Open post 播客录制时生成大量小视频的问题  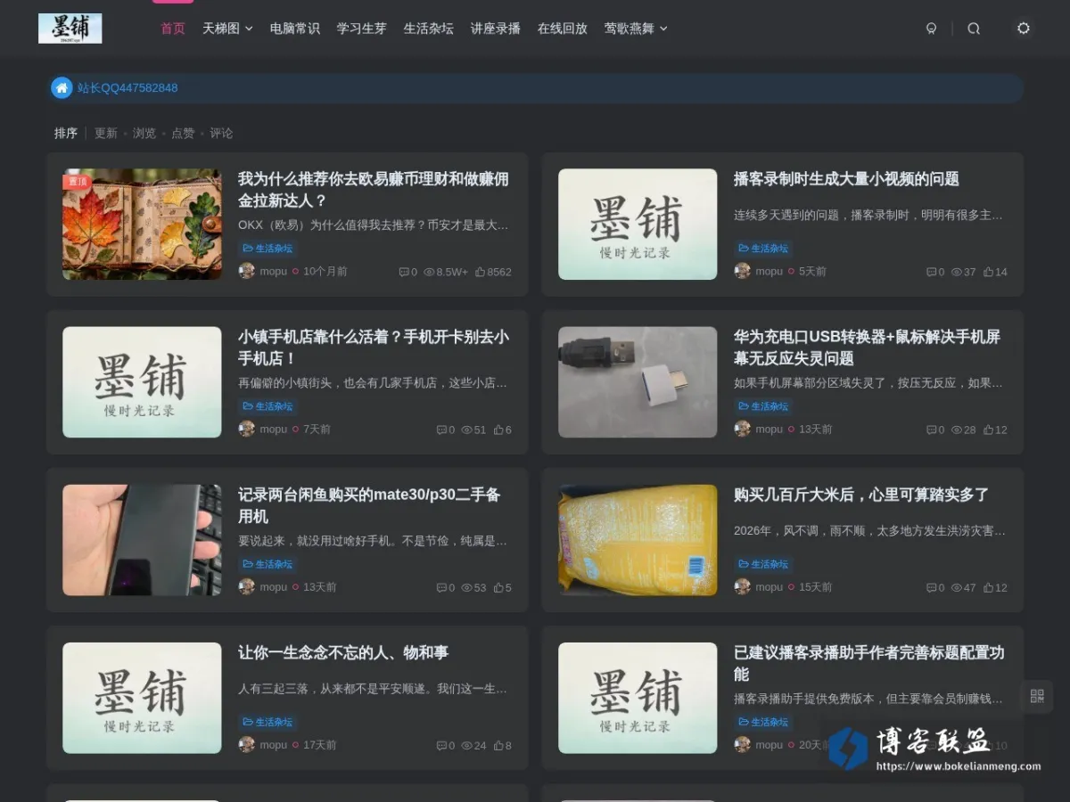coord(846,179)
